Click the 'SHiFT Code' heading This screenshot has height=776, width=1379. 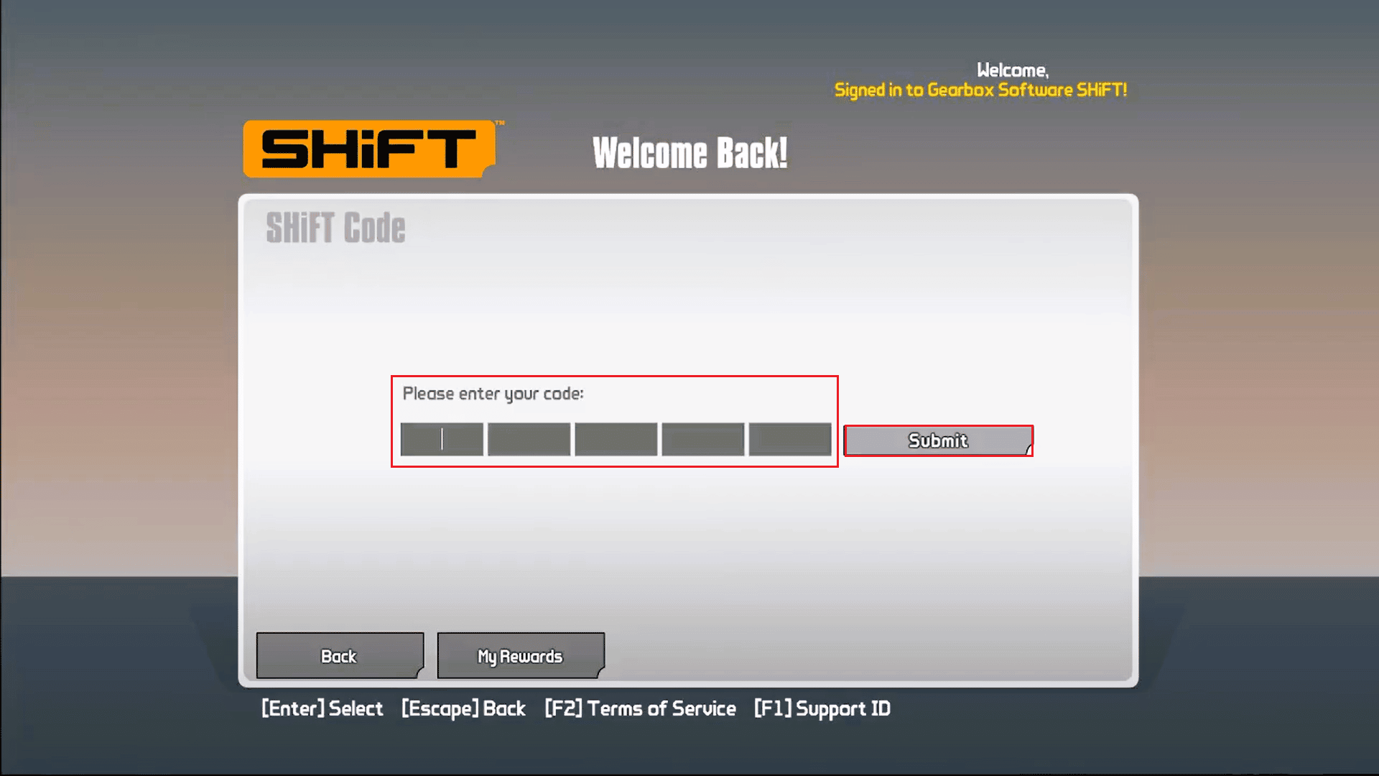pos(335,228)
